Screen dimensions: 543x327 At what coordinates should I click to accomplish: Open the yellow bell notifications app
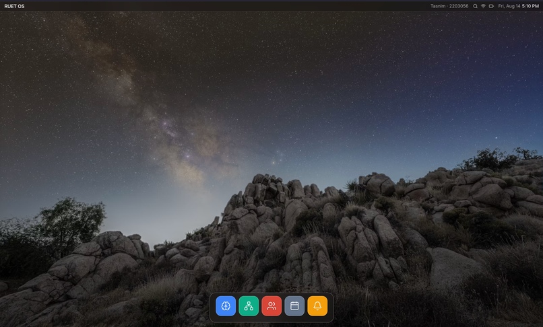coord(317,306)
